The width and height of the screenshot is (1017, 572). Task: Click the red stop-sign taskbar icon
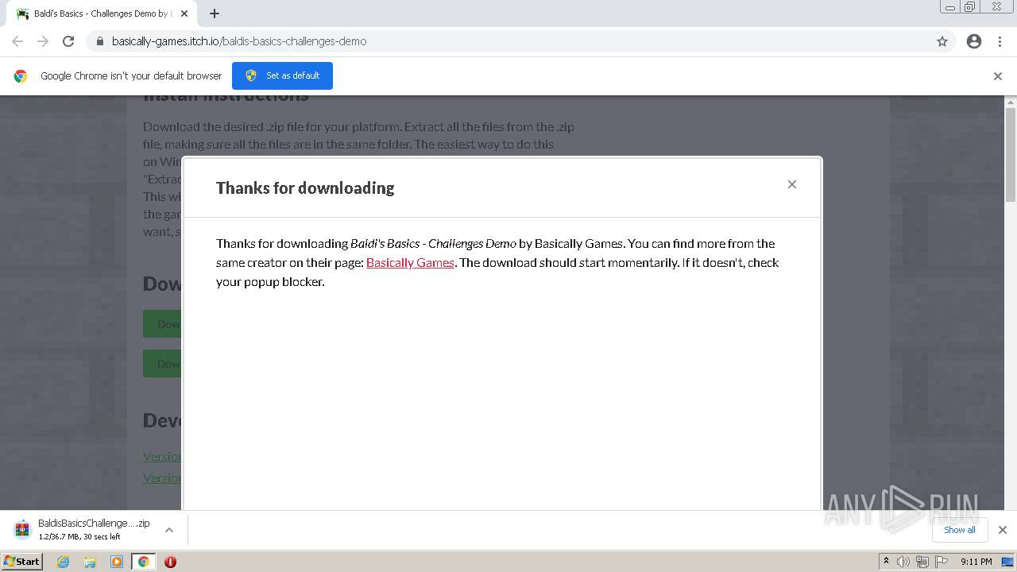tap(170, 562)
